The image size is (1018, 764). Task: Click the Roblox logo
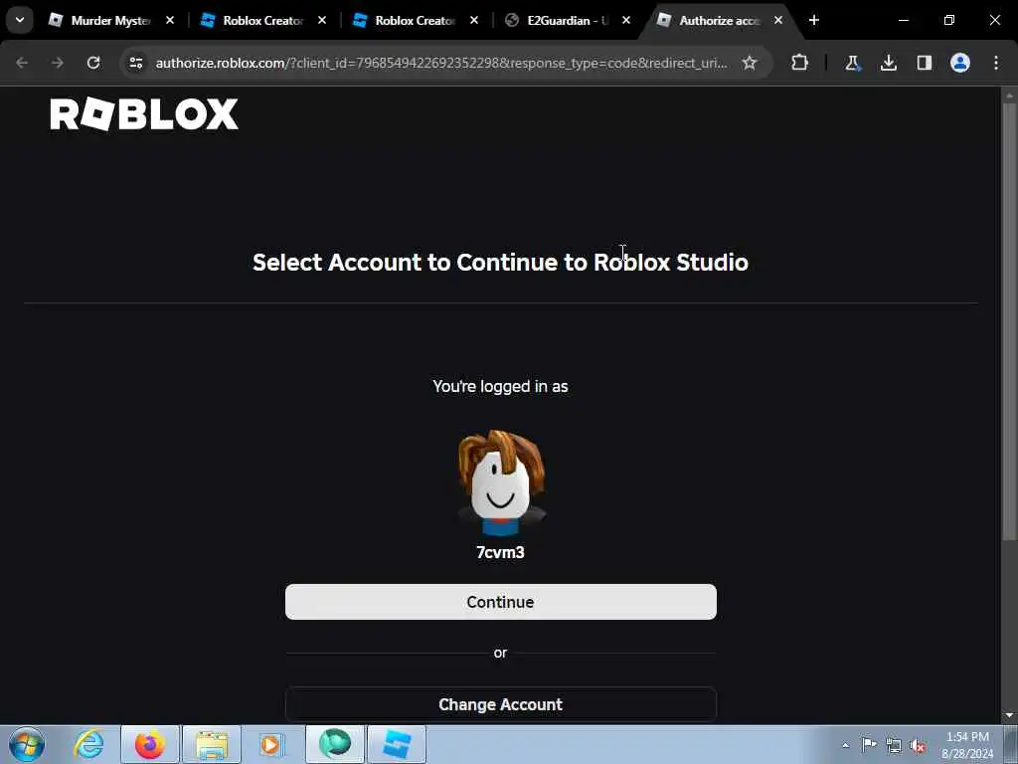144,114
